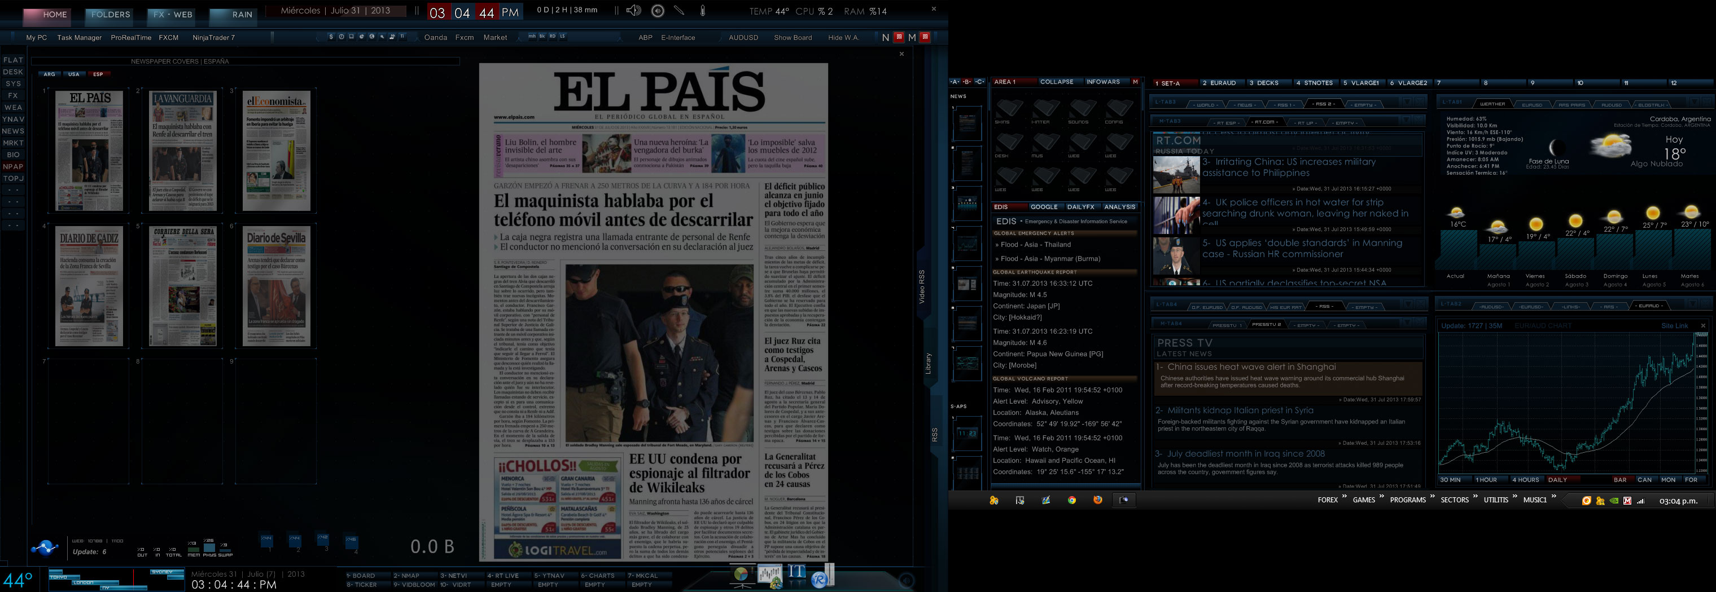
Task: Launch NinjaTrader 7 from the launcher bar
Action: coord(213,38)
